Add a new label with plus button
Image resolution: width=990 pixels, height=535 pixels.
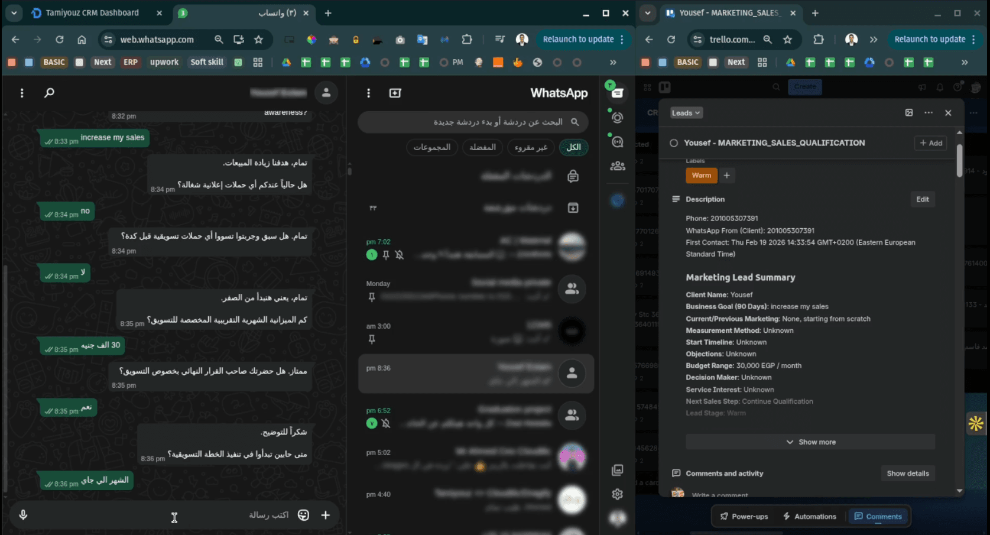click(727, 176)
